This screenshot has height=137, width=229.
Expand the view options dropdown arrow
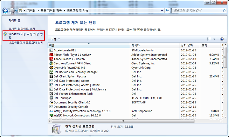(x=214, y=39)
